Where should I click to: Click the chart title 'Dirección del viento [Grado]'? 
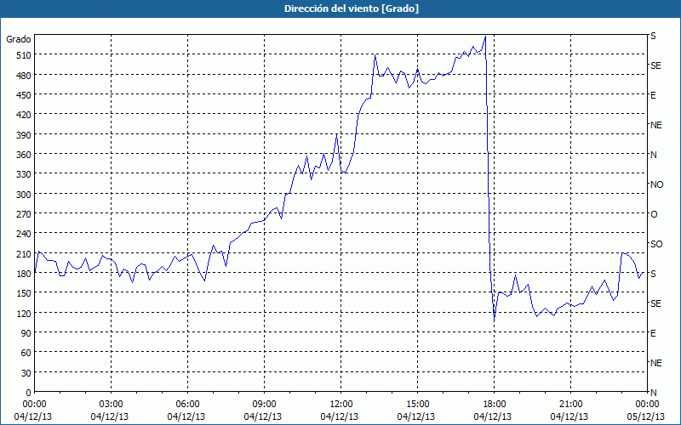(x=352, y=8)
